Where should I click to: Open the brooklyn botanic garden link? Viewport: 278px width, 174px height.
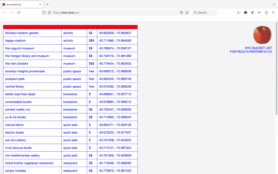(x=22, y=33)
